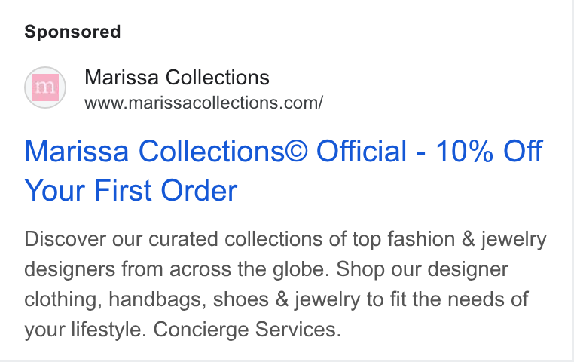The image size is (574, 362).
Task: Click the Sponsored label
Action: (72, 32)
